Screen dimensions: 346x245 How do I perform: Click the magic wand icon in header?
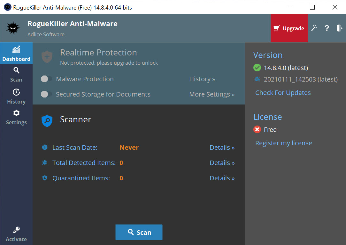pos(314,28)
